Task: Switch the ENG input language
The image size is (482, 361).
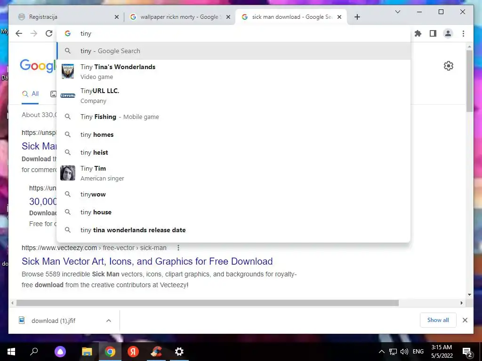Action: 418,352
